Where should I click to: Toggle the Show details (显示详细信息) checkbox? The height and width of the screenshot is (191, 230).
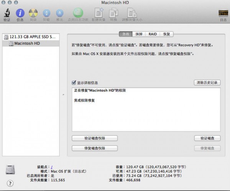tap(74, 83)
